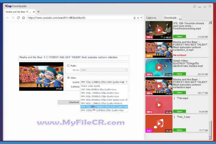Viewport: 216px width, 144px height.
Task: Click the downloads list scroll up arrow
Action: click(210, 22)
